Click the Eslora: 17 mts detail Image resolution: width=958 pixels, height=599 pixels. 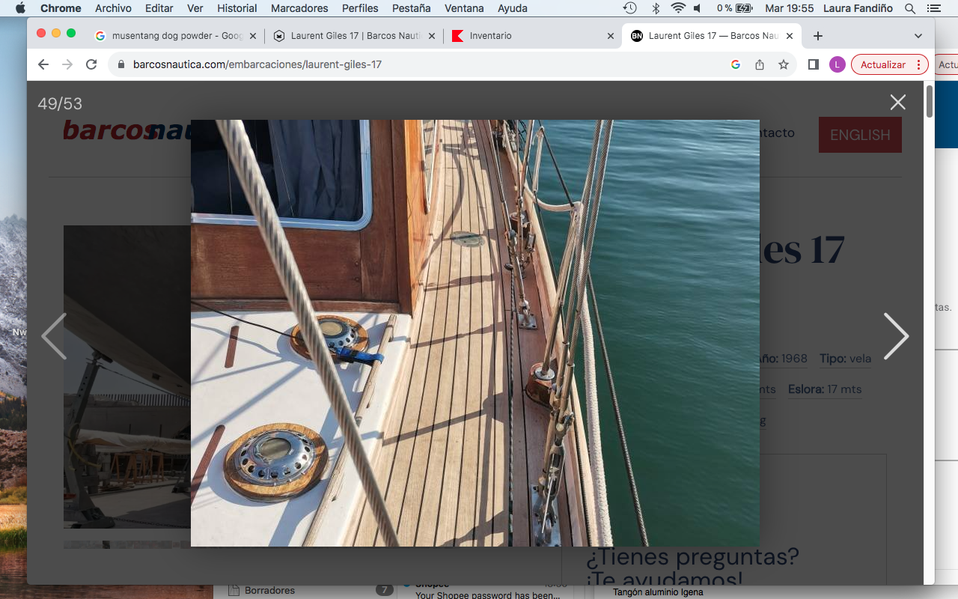coord(825,389)
